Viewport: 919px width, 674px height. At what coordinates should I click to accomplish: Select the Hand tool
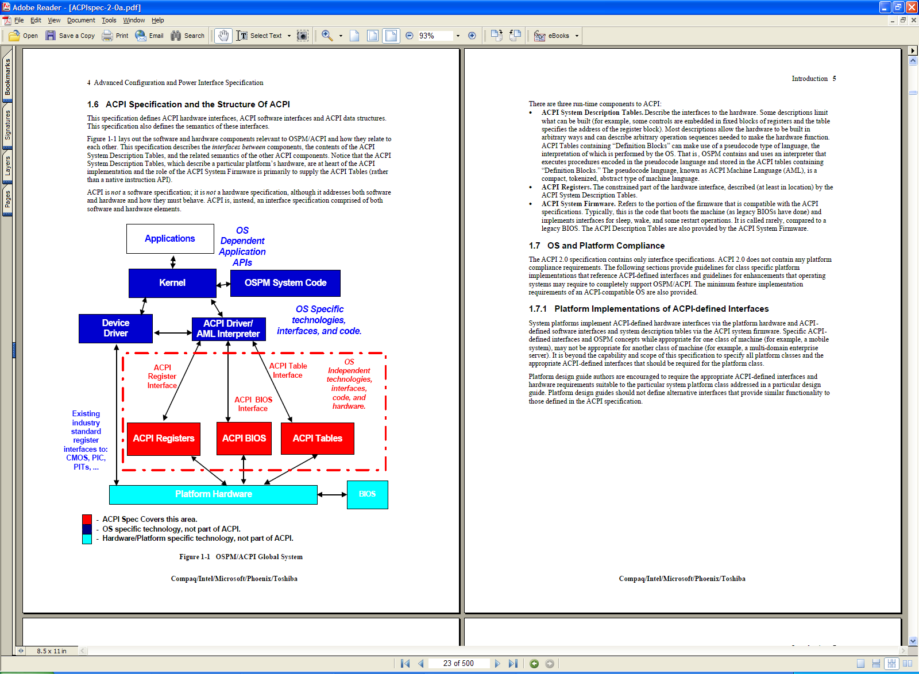click(x=223, y=36)
